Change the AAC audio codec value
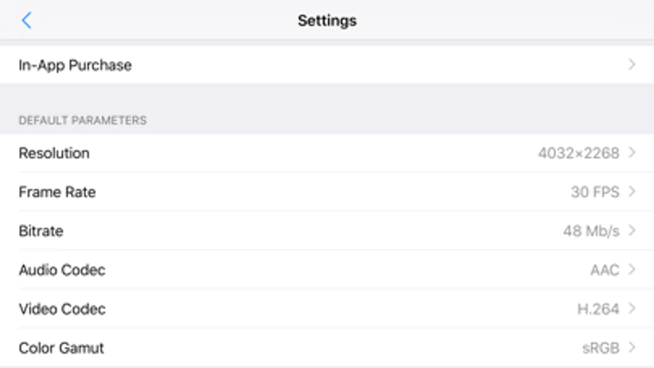This screenshot has height=368, width=654. pos(605,270)
